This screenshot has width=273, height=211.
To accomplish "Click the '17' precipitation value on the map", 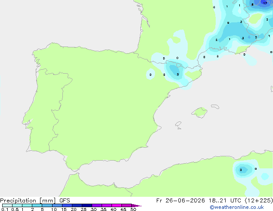I will pyautogui.click(x=265, y=3).
